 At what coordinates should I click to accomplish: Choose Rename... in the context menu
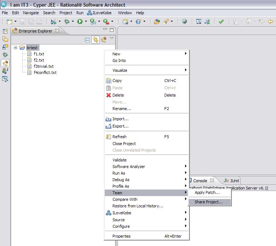147,109
